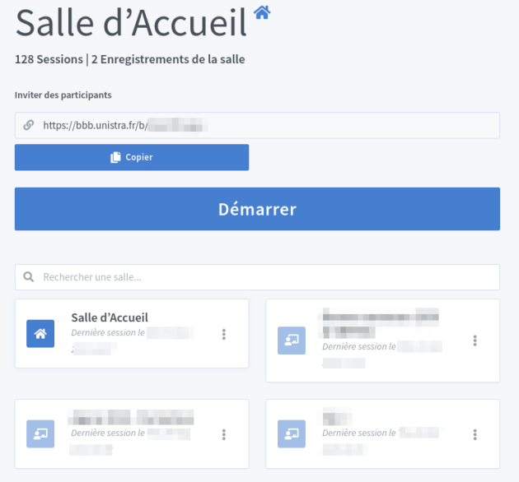Expand three-dot menu of bottom-right room card
The height and width of the screenshot is (482, 519).
click(475, 434)
